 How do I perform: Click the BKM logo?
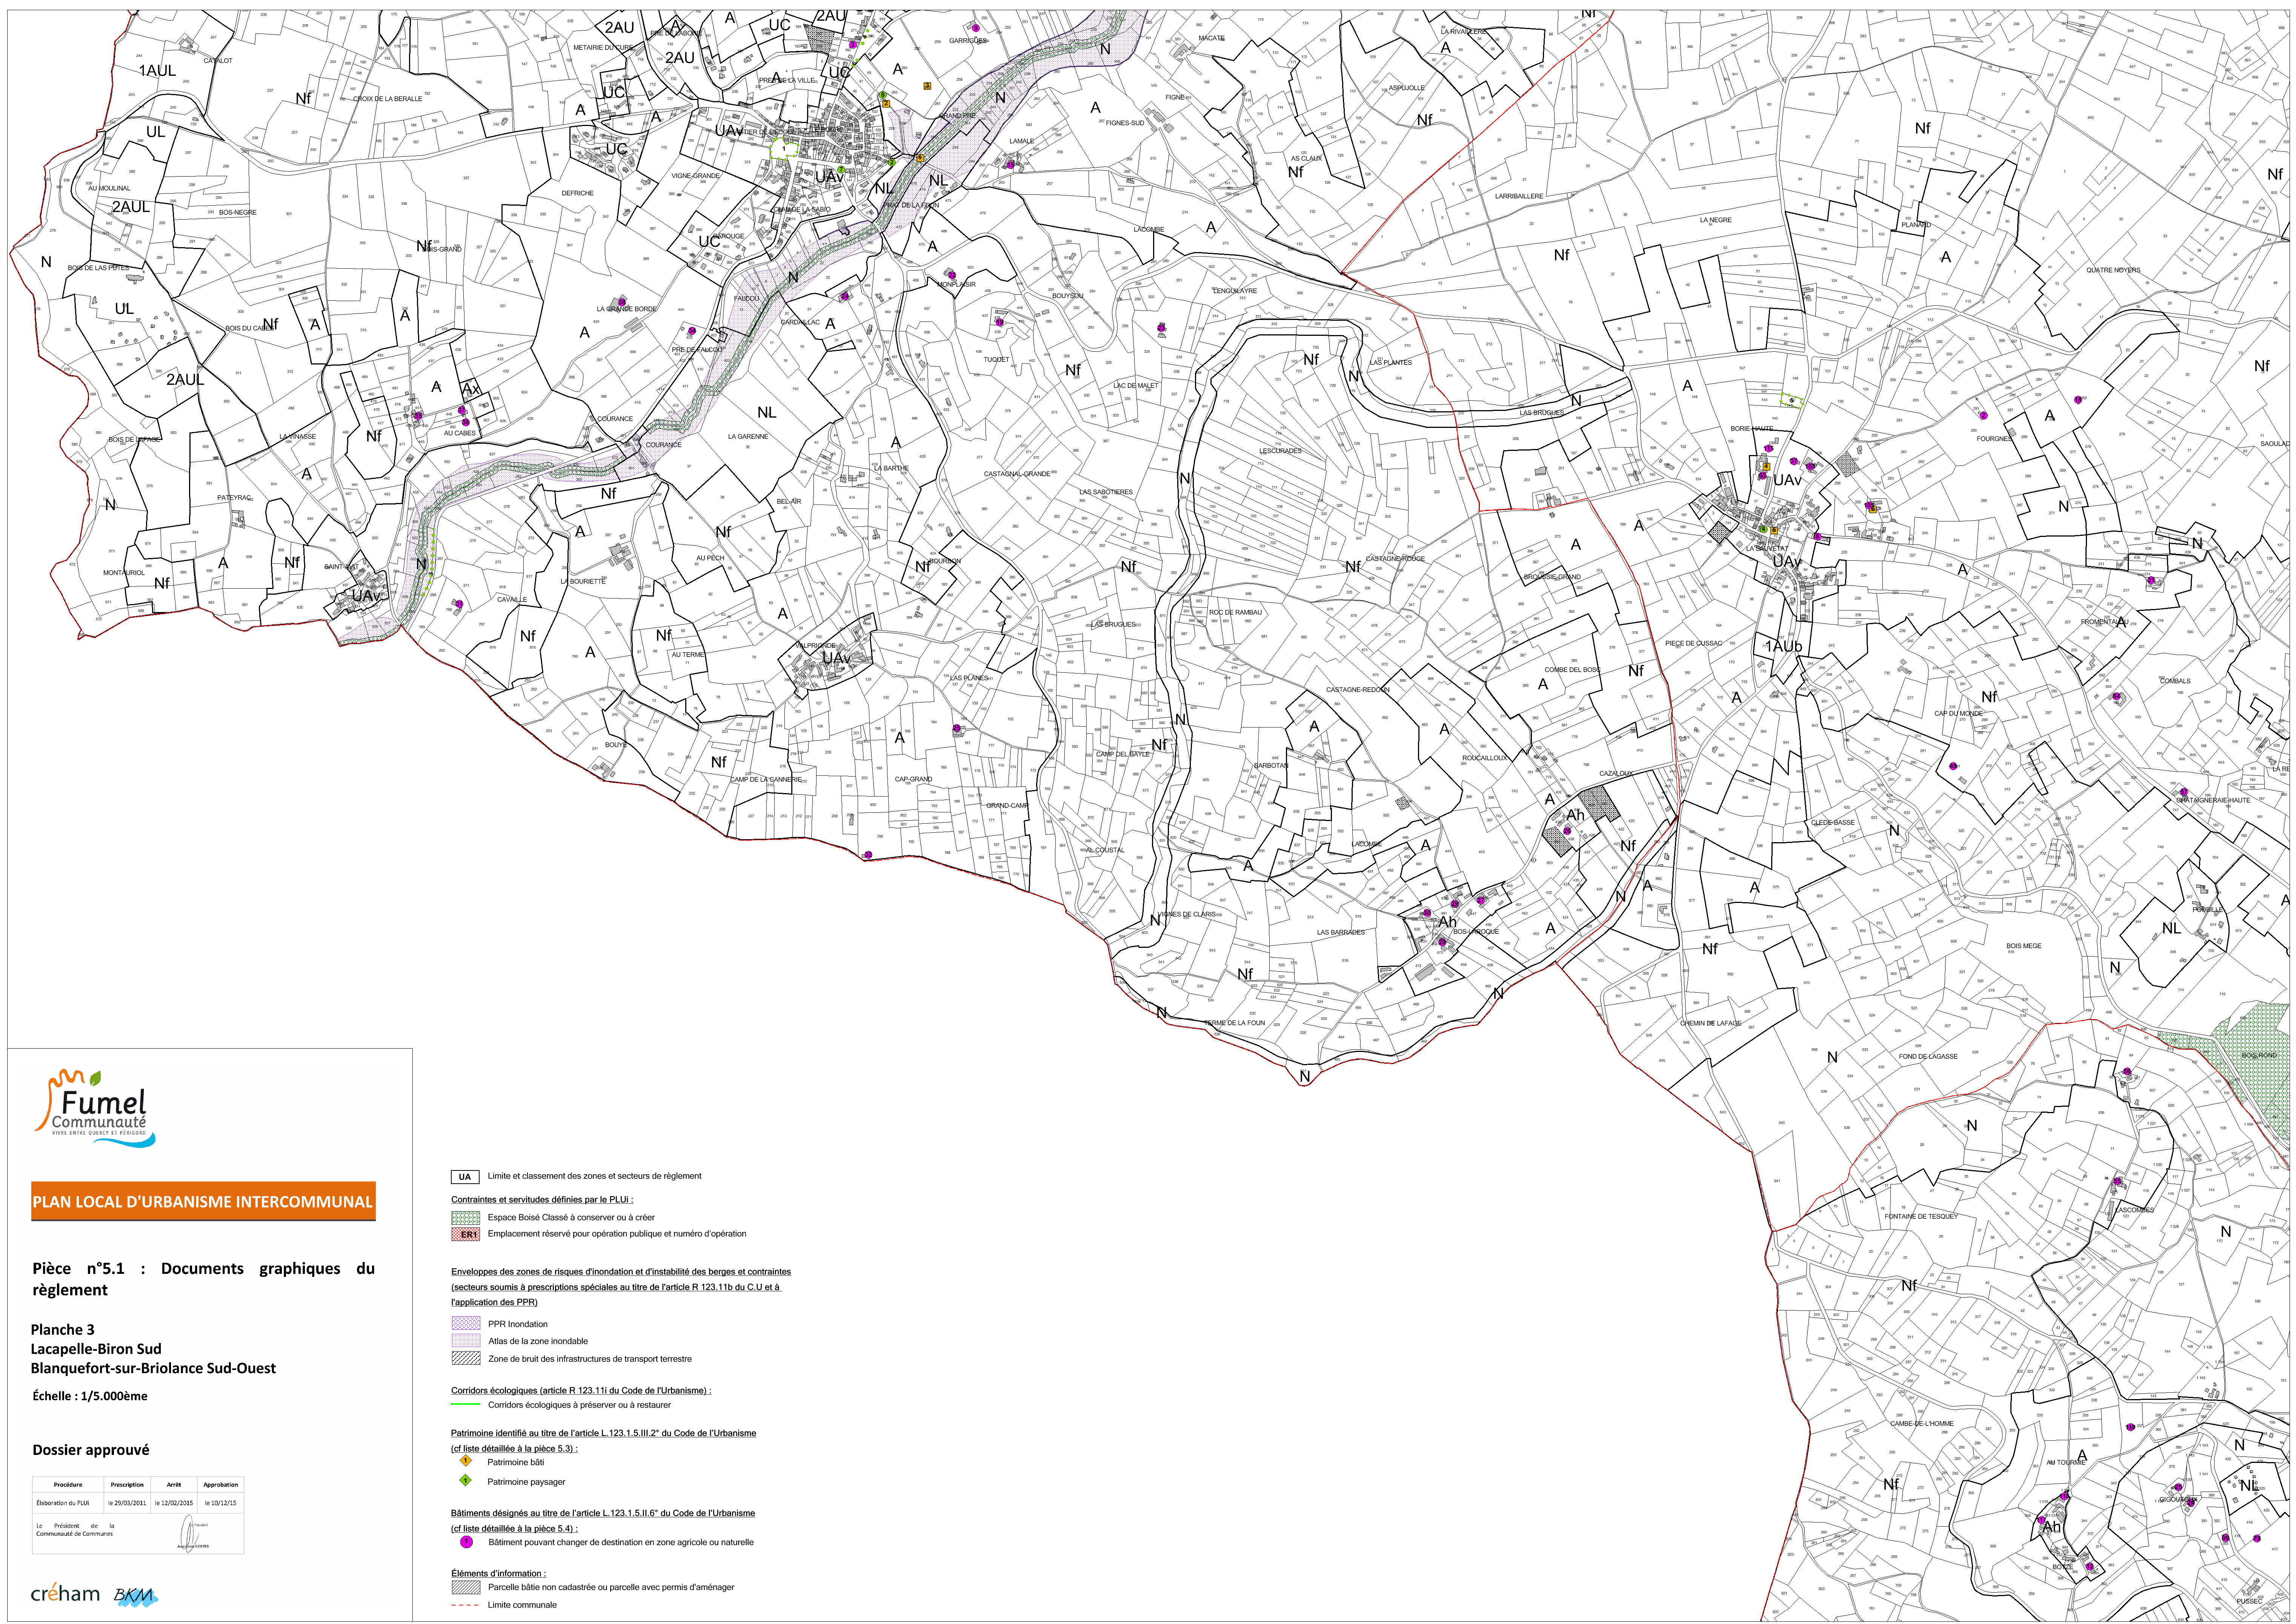[135, 1596]
